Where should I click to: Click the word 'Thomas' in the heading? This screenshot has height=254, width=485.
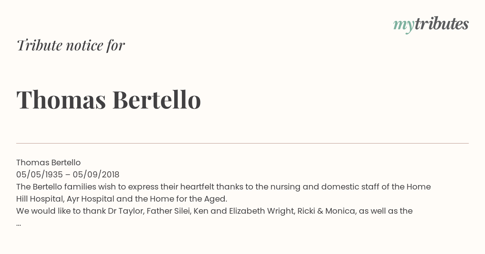pyautogui.click(x=61, y=100)
